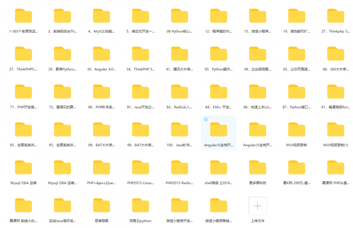353x228 pixels.
Task: Open the MUI视频录制 folder without (1) suffix
Action: [x=297, y=130]
